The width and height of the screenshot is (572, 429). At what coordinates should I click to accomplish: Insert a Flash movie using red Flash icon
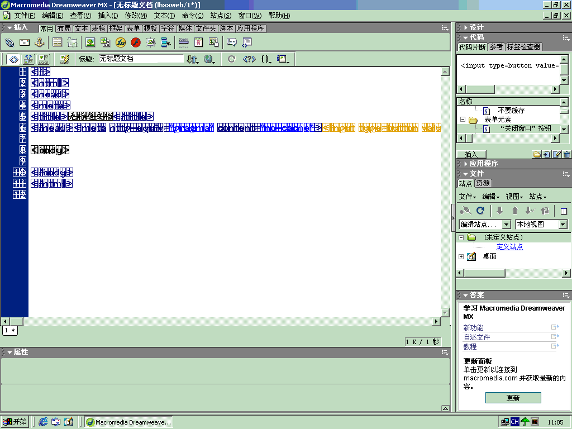tap(136, 42)
